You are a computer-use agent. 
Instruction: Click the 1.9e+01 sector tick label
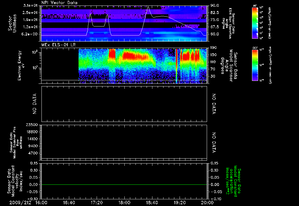click(30, 20)
